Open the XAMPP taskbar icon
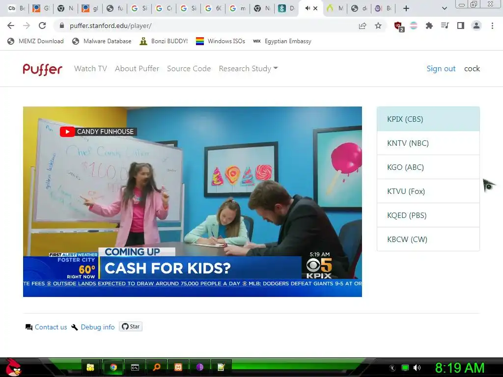503x377 pixels. coord(178,367)
